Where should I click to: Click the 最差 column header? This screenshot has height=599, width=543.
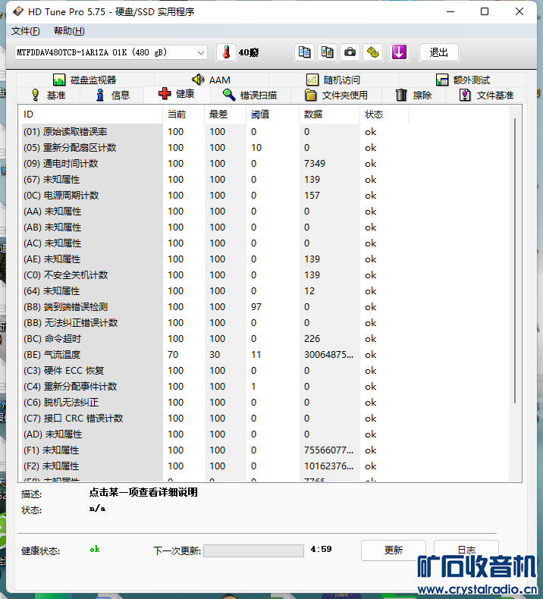pos(225,114)
